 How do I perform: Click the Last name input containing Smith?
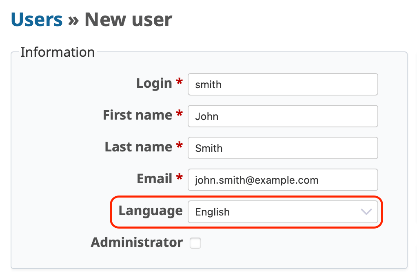283,148
